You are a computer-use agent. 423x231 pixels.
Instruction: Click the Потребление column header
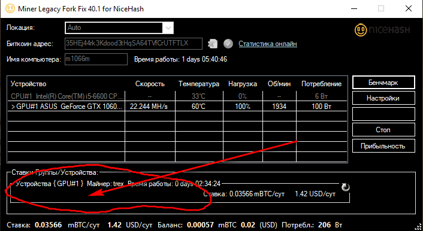321,84
